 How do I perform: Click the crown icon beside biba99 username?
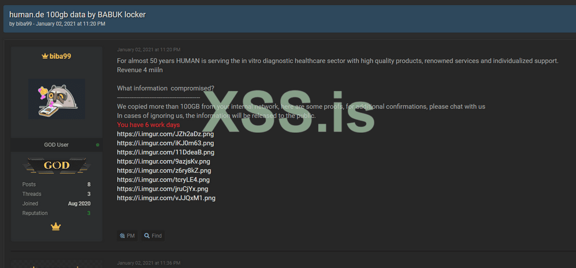(x=45, y=56)
